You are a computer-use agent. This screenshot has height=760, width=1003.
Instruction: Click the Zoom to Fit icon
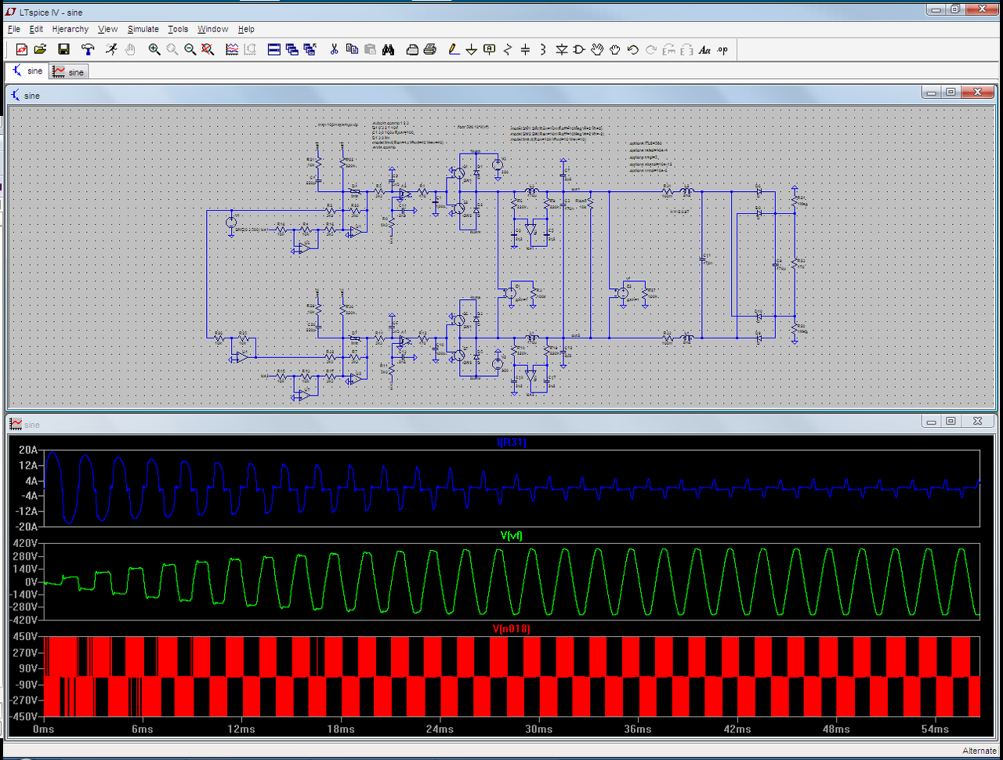pos(208,49)
